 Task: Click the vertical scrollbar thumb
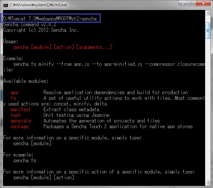click(208, 31)
